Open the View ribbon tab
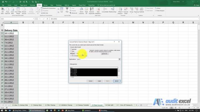The image size is (200, 112). point(52,5)
